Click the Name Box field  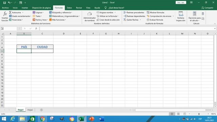pyautogui.click(x=9, y=28)
